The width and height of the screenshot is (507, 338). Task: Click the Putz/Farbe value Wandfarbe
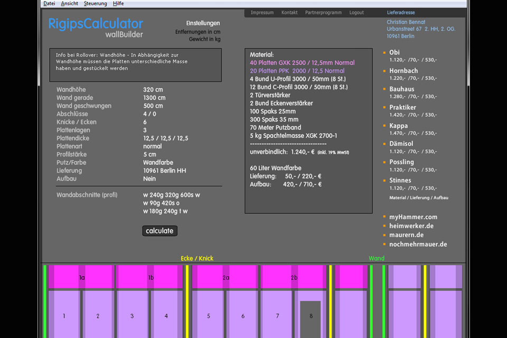[158, 162]
